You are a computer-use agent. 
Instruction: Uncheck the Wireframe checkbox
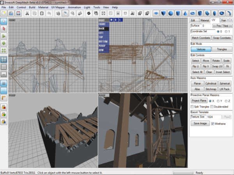[x=213, y=123]
